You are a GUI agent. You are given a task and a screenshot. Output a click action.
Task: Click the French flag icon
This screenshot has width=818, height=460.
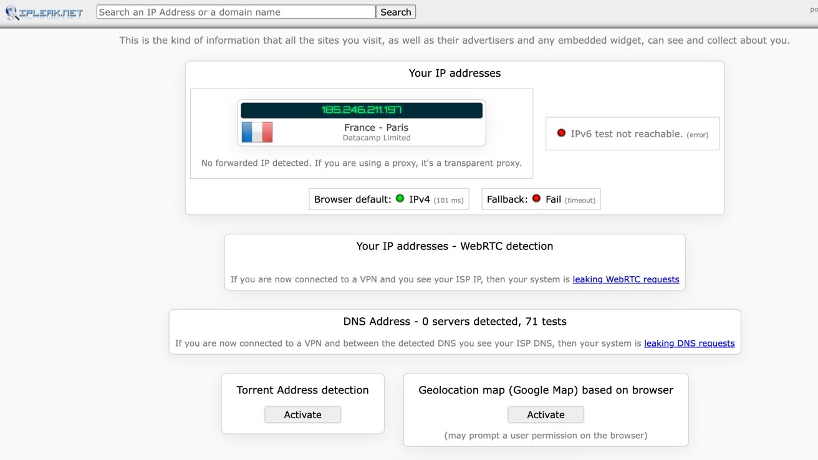[257, 132]
